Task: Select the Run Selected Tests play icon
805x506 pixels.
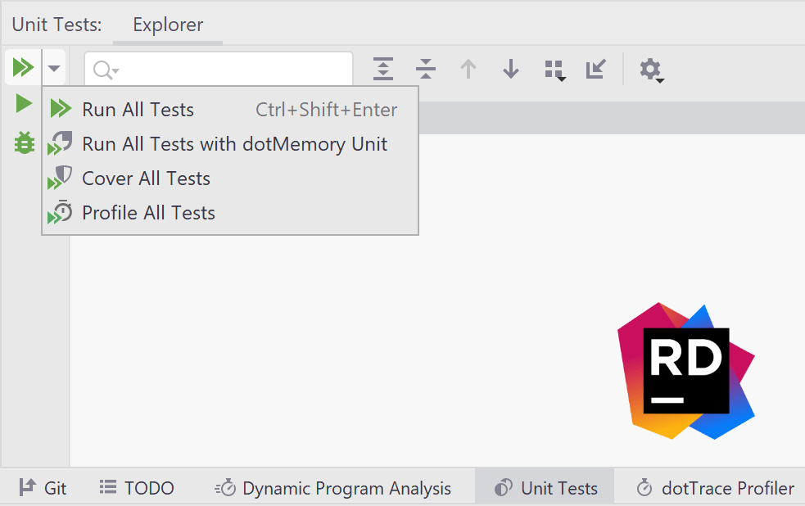Action: tap(22, 104)
